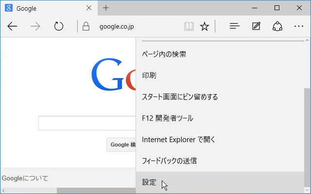Open Reading view book icon
The image size is (311, 194).
click(189, 26)
